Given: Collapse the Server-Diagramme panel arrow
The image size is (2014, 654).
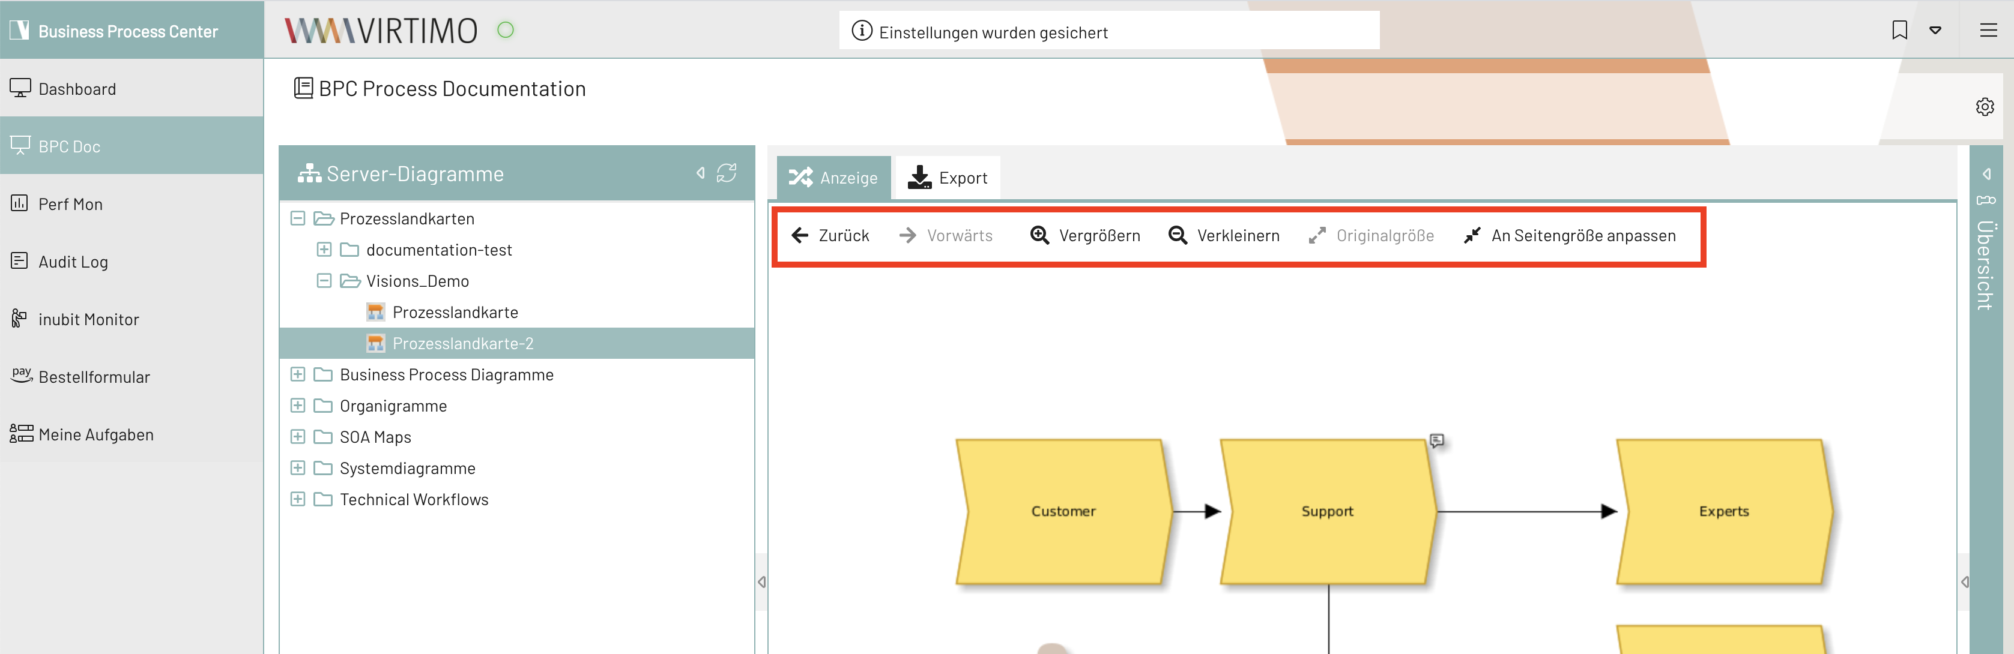Looking at the screenshot, I should (x=701, y=173).
